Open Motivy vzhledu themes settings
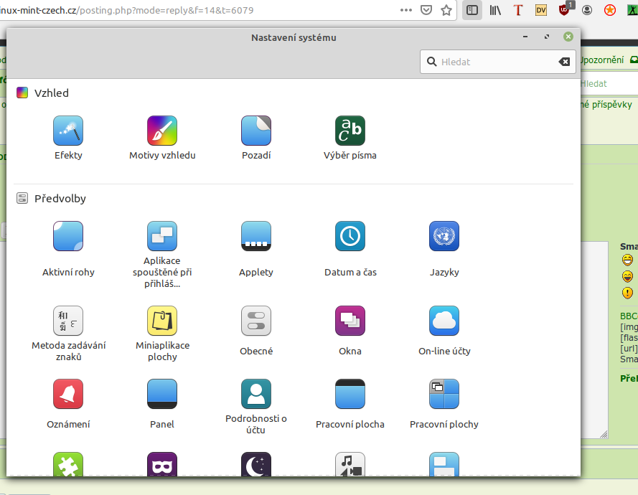This screenshot has height=495, width=638. coord(162,131)
